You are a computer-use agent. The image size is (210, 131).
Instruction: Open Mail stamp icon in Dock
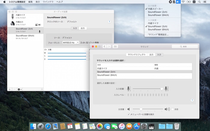click(x=55, y=126)
